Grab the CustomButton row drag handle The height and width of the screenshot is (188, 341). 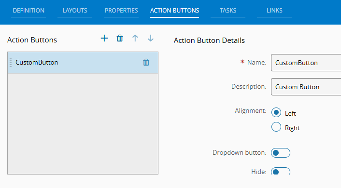point(11,63)
